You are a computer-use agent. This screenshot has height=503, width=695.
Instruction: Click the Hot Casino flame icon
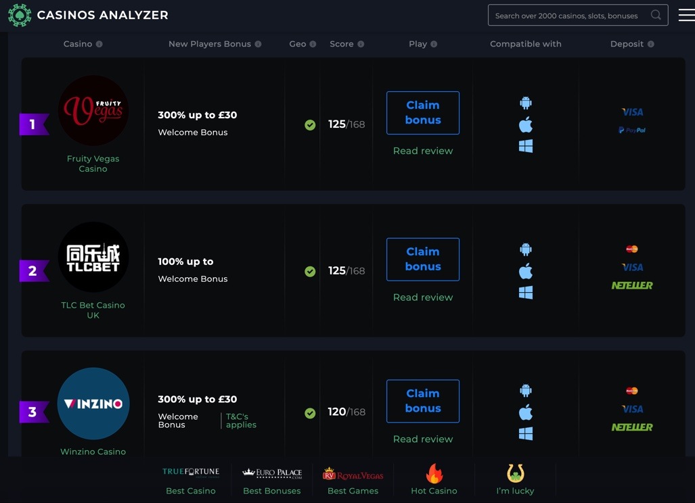434,473
